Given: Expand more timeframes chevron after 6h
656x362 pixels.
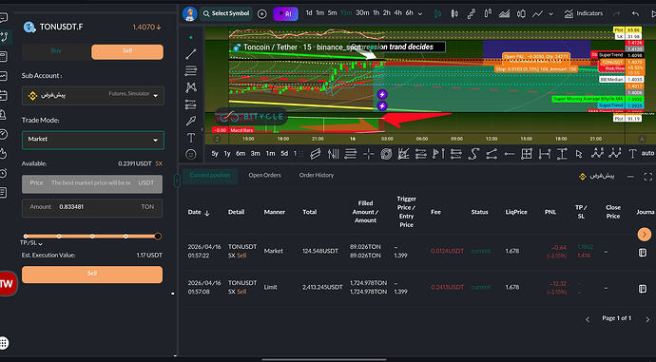Looking at the screenshot, I should pyautogui.click(x=420, y=14).
